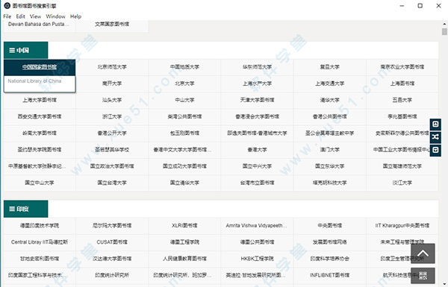Click the next-section down icon on right sidebar
The image size is (448, 287).
[435, 150]
